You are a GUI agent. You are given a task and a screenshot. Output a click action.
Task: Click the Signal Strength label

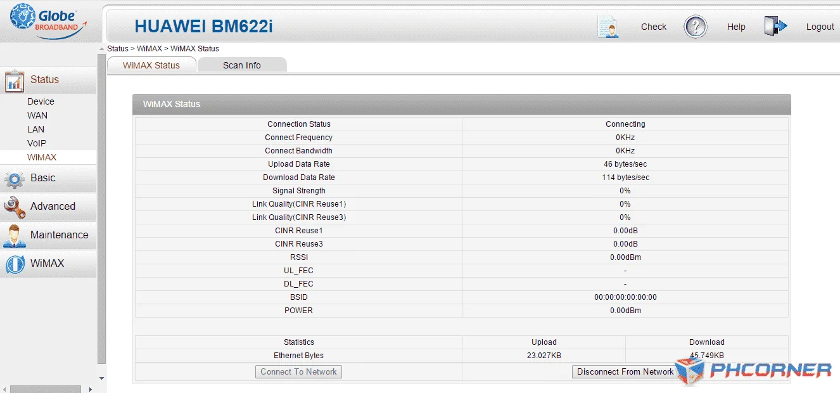coord(299,191)
